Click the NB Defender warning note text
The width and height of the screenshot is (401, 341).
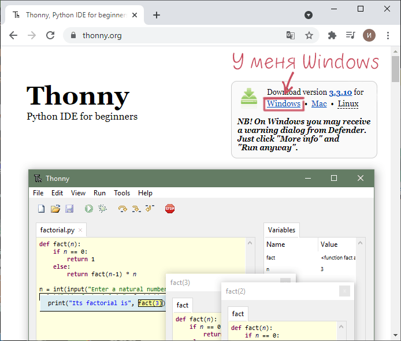(x=304, y=134)
